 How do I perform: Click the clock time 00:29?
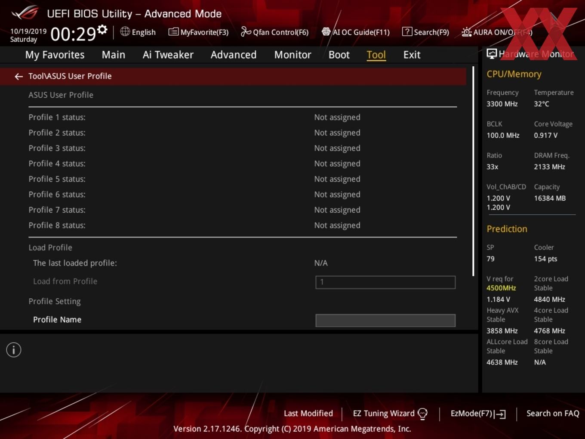(73, 34)
